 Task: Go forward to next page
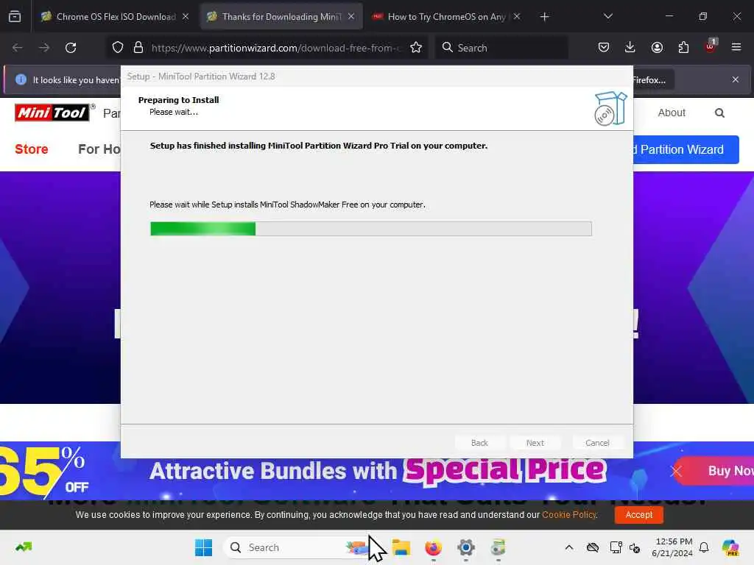[x=43, y=48]
